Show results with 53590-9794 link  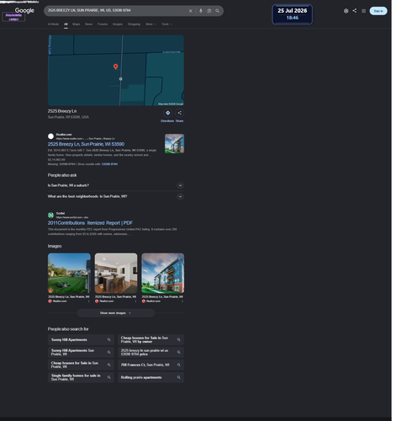[x=109, y=164]
